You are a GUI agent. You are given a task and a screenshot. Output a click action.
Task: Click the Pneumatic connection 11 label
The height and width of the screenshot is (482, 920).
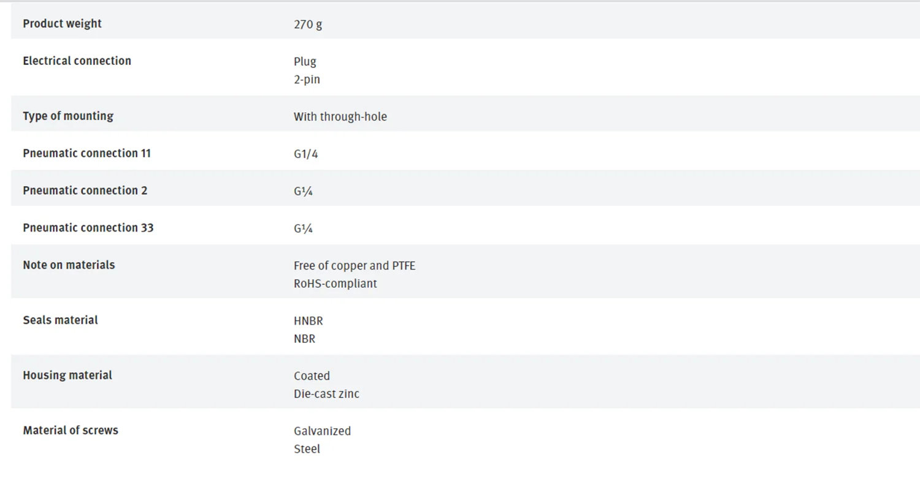point(86,153)
